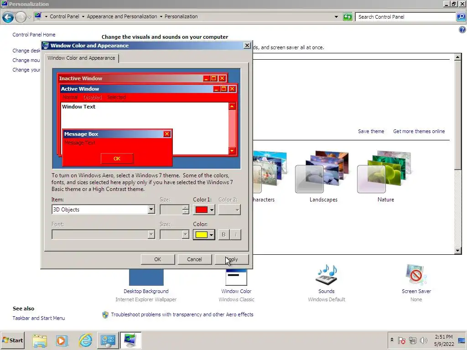Image resolution: width=467 pixels, height=350 pixels.
Task: Click the volume speaker tray icon
Action: pyautogui.click(x=423, y=340)
